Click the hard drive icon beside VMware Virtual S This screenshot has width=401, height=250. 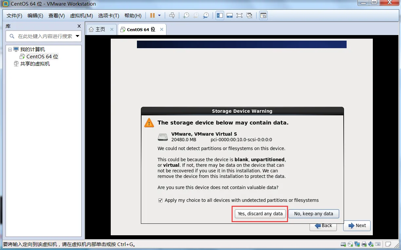[163, 137]
